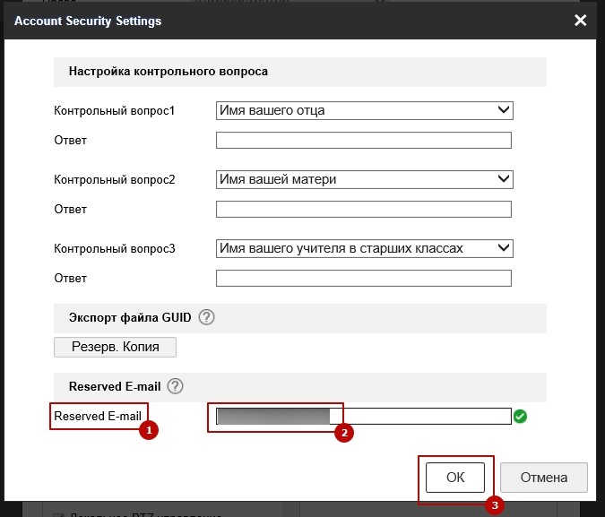Image resolution: width=605 pixels, height=517 pixels.
Task: Click the green validation checkmark icon
Action: point(521,417)
